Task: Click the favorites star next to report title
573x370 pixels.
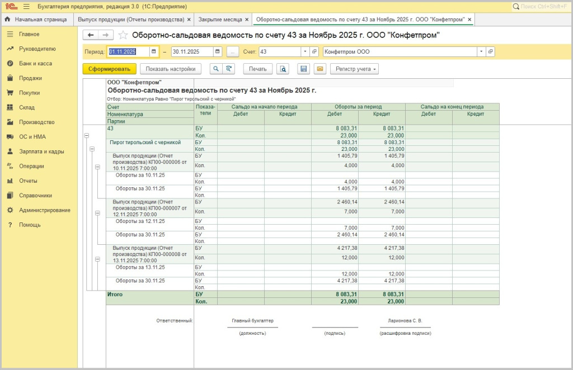Action: [123, 35]
